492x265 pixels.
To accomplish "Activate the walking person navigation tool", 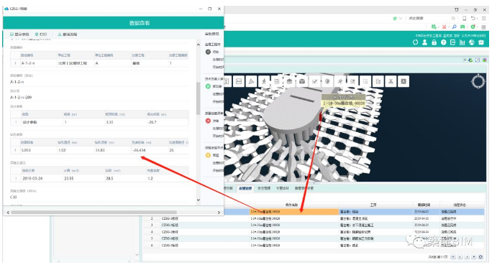I will tap(264, 81).
